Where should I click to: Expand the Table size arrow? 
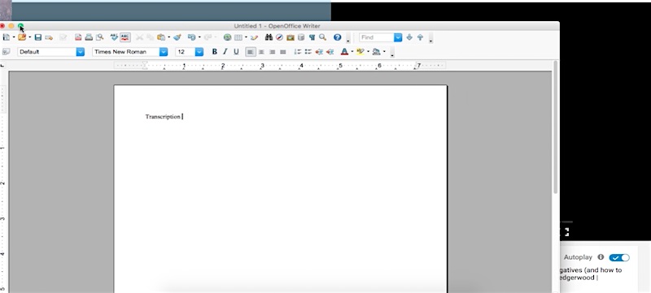click(x=246, y=37)
